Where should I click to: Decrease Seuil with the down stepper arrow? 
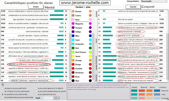55,99
